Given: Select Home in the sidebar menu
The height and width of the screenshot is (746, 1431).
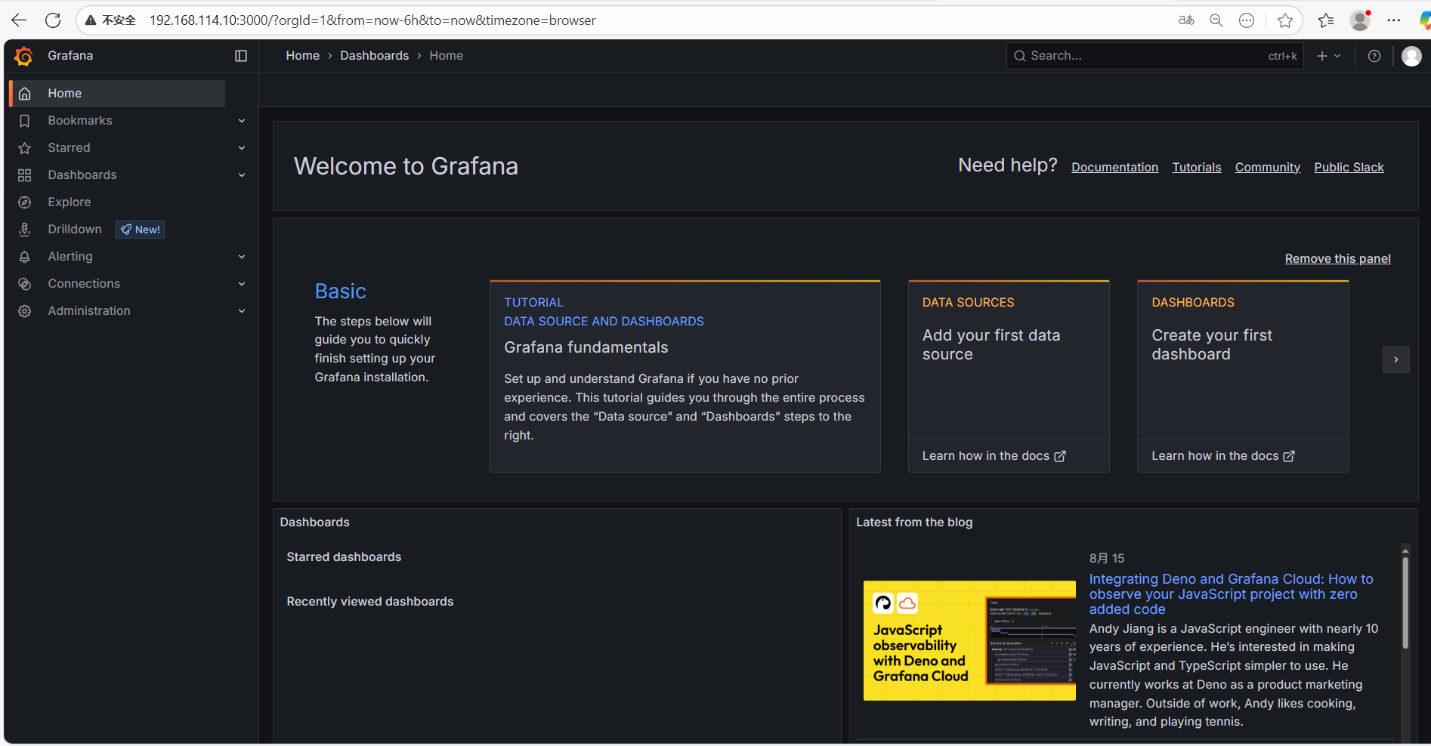Looking at the screenshot, I should point(118,94).
